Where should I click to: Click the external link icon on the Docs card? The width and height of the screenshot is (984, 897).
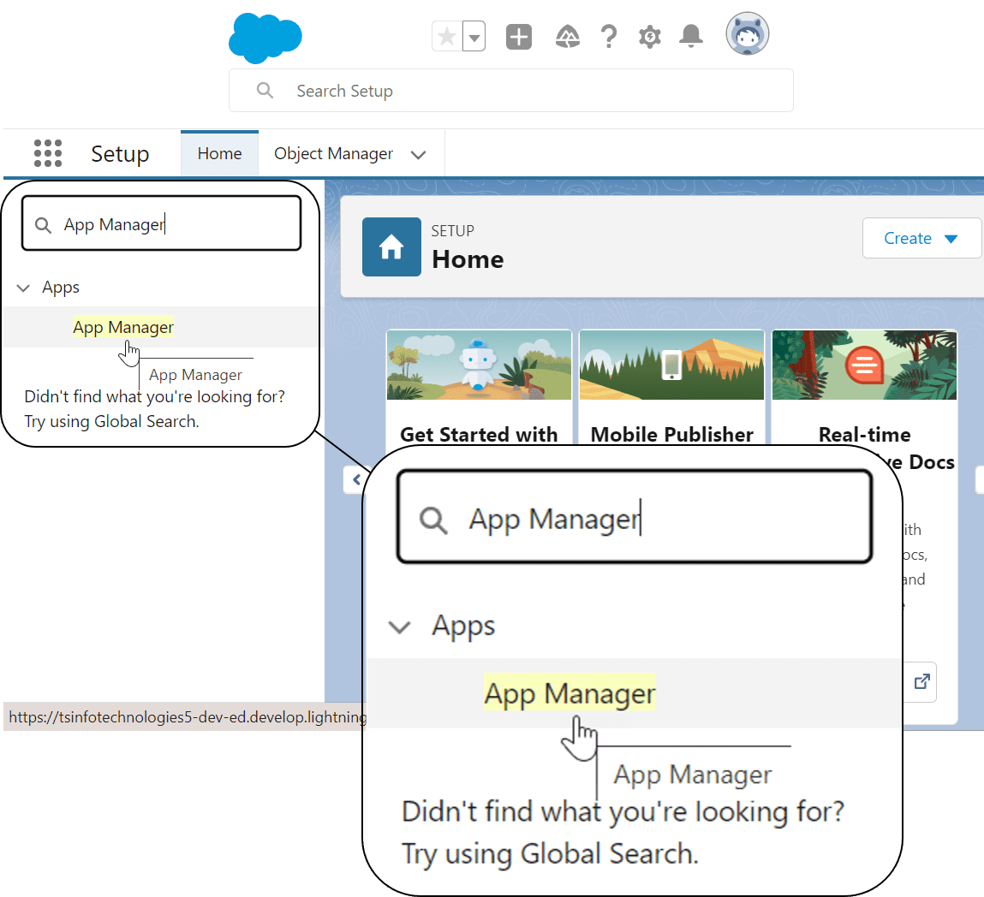coord(921,681)
